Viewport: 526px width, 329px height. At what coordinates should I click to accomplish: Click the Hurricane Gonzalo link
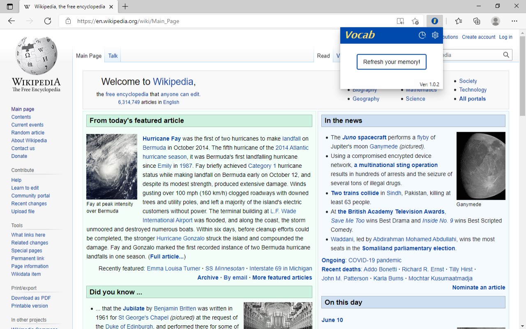click(180, 239)
